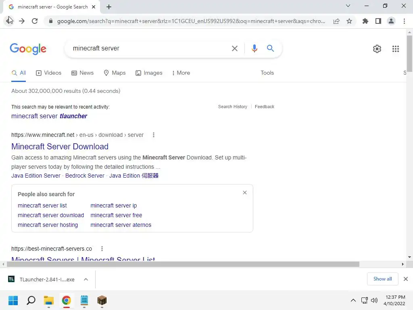The image size is (413, 310).
Task: Click Chrome icon in the taskbar
Action: (67, 300)
